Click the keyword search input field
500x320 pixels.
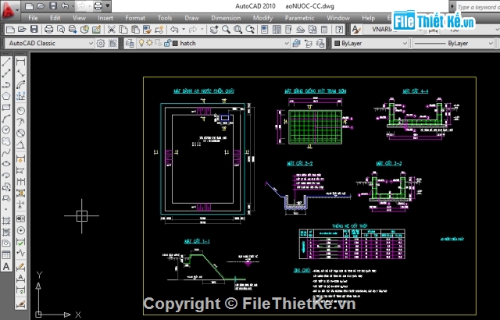tap(478, 6)
